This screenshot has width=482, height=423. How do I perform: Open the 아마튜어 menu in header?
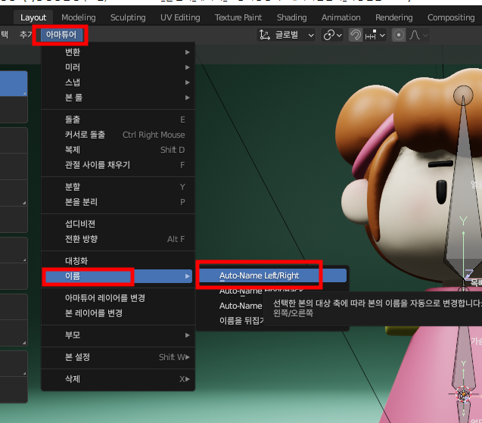(61, 35)
